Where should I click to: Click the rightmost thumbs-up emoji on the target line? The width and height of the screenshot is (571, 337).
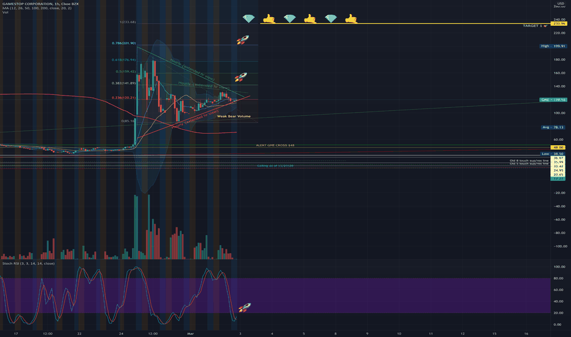click(x=351, y=18)
